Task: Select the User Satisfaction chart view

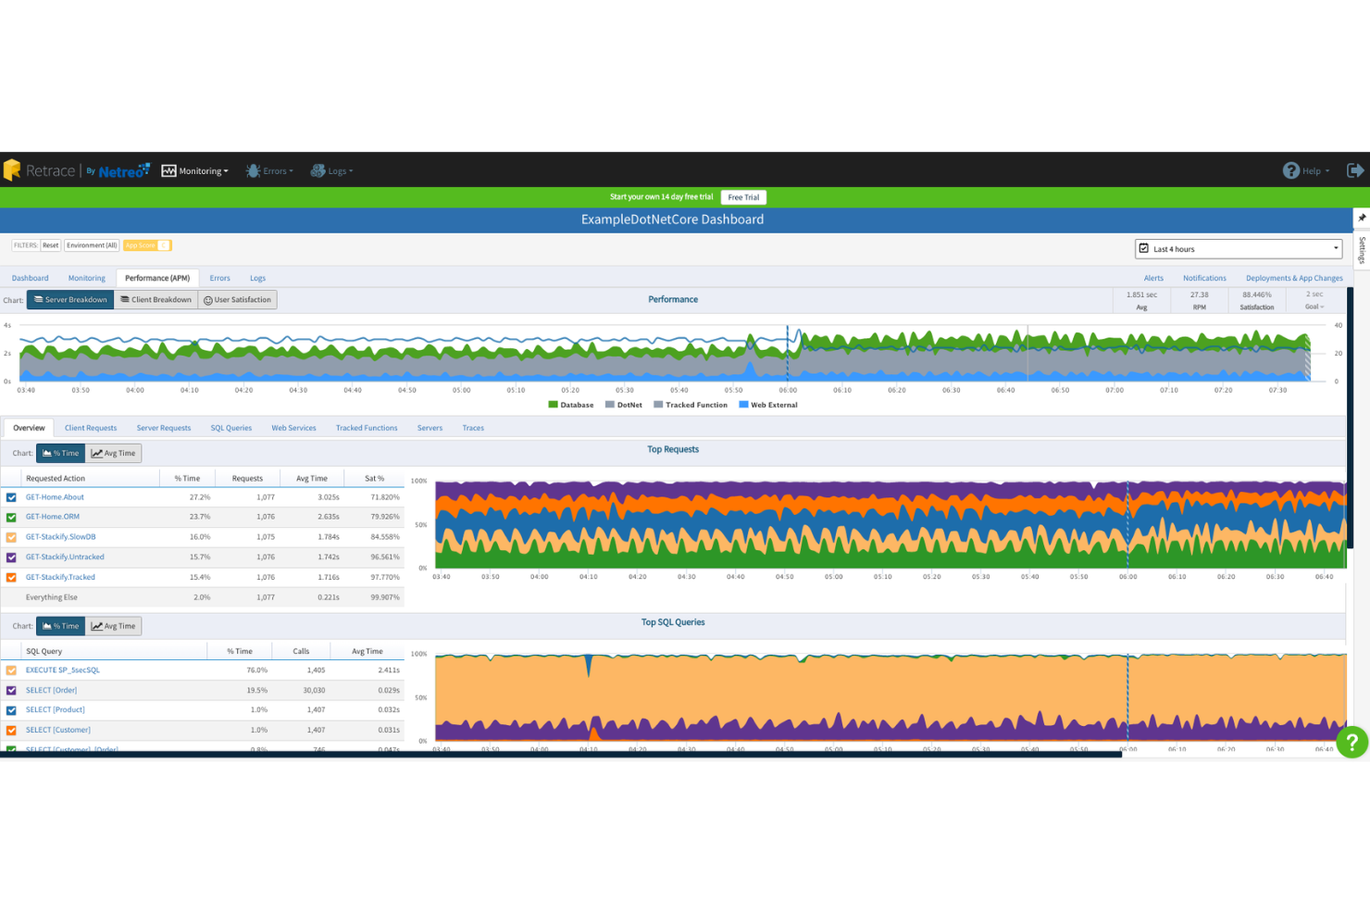Action: tap(238, 299)
